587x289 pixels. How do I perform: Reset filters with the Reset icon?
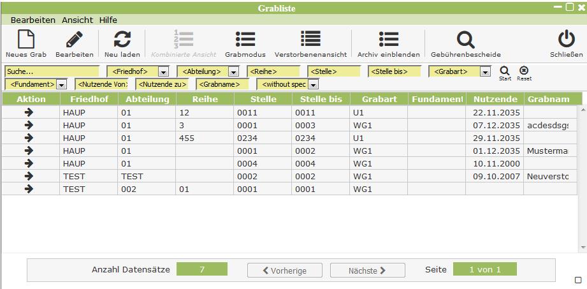click(x=524, y=71)
